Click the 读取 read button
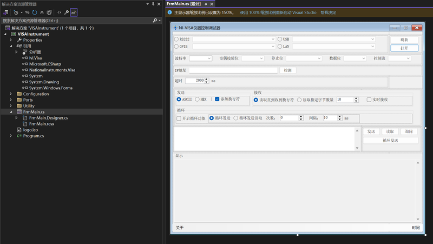 390,131
